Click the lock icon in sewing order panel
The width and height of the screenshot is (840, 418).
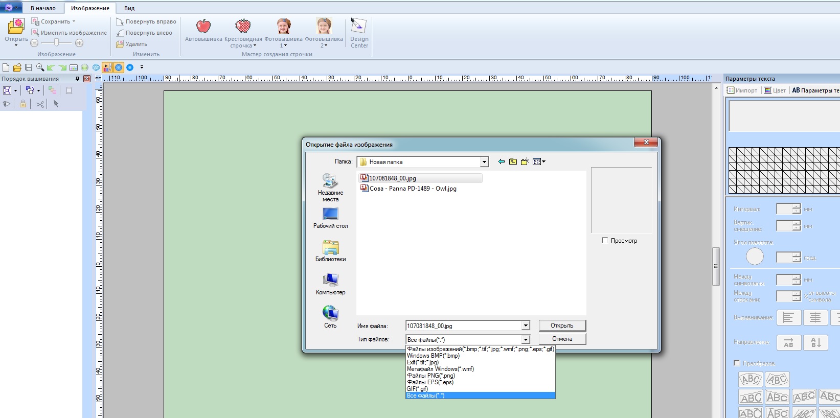point(23,104)
